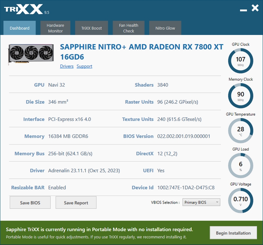263x245 pixels.
Task: Open the TriXX Boost tab
Action: click(x=91, y=28)
